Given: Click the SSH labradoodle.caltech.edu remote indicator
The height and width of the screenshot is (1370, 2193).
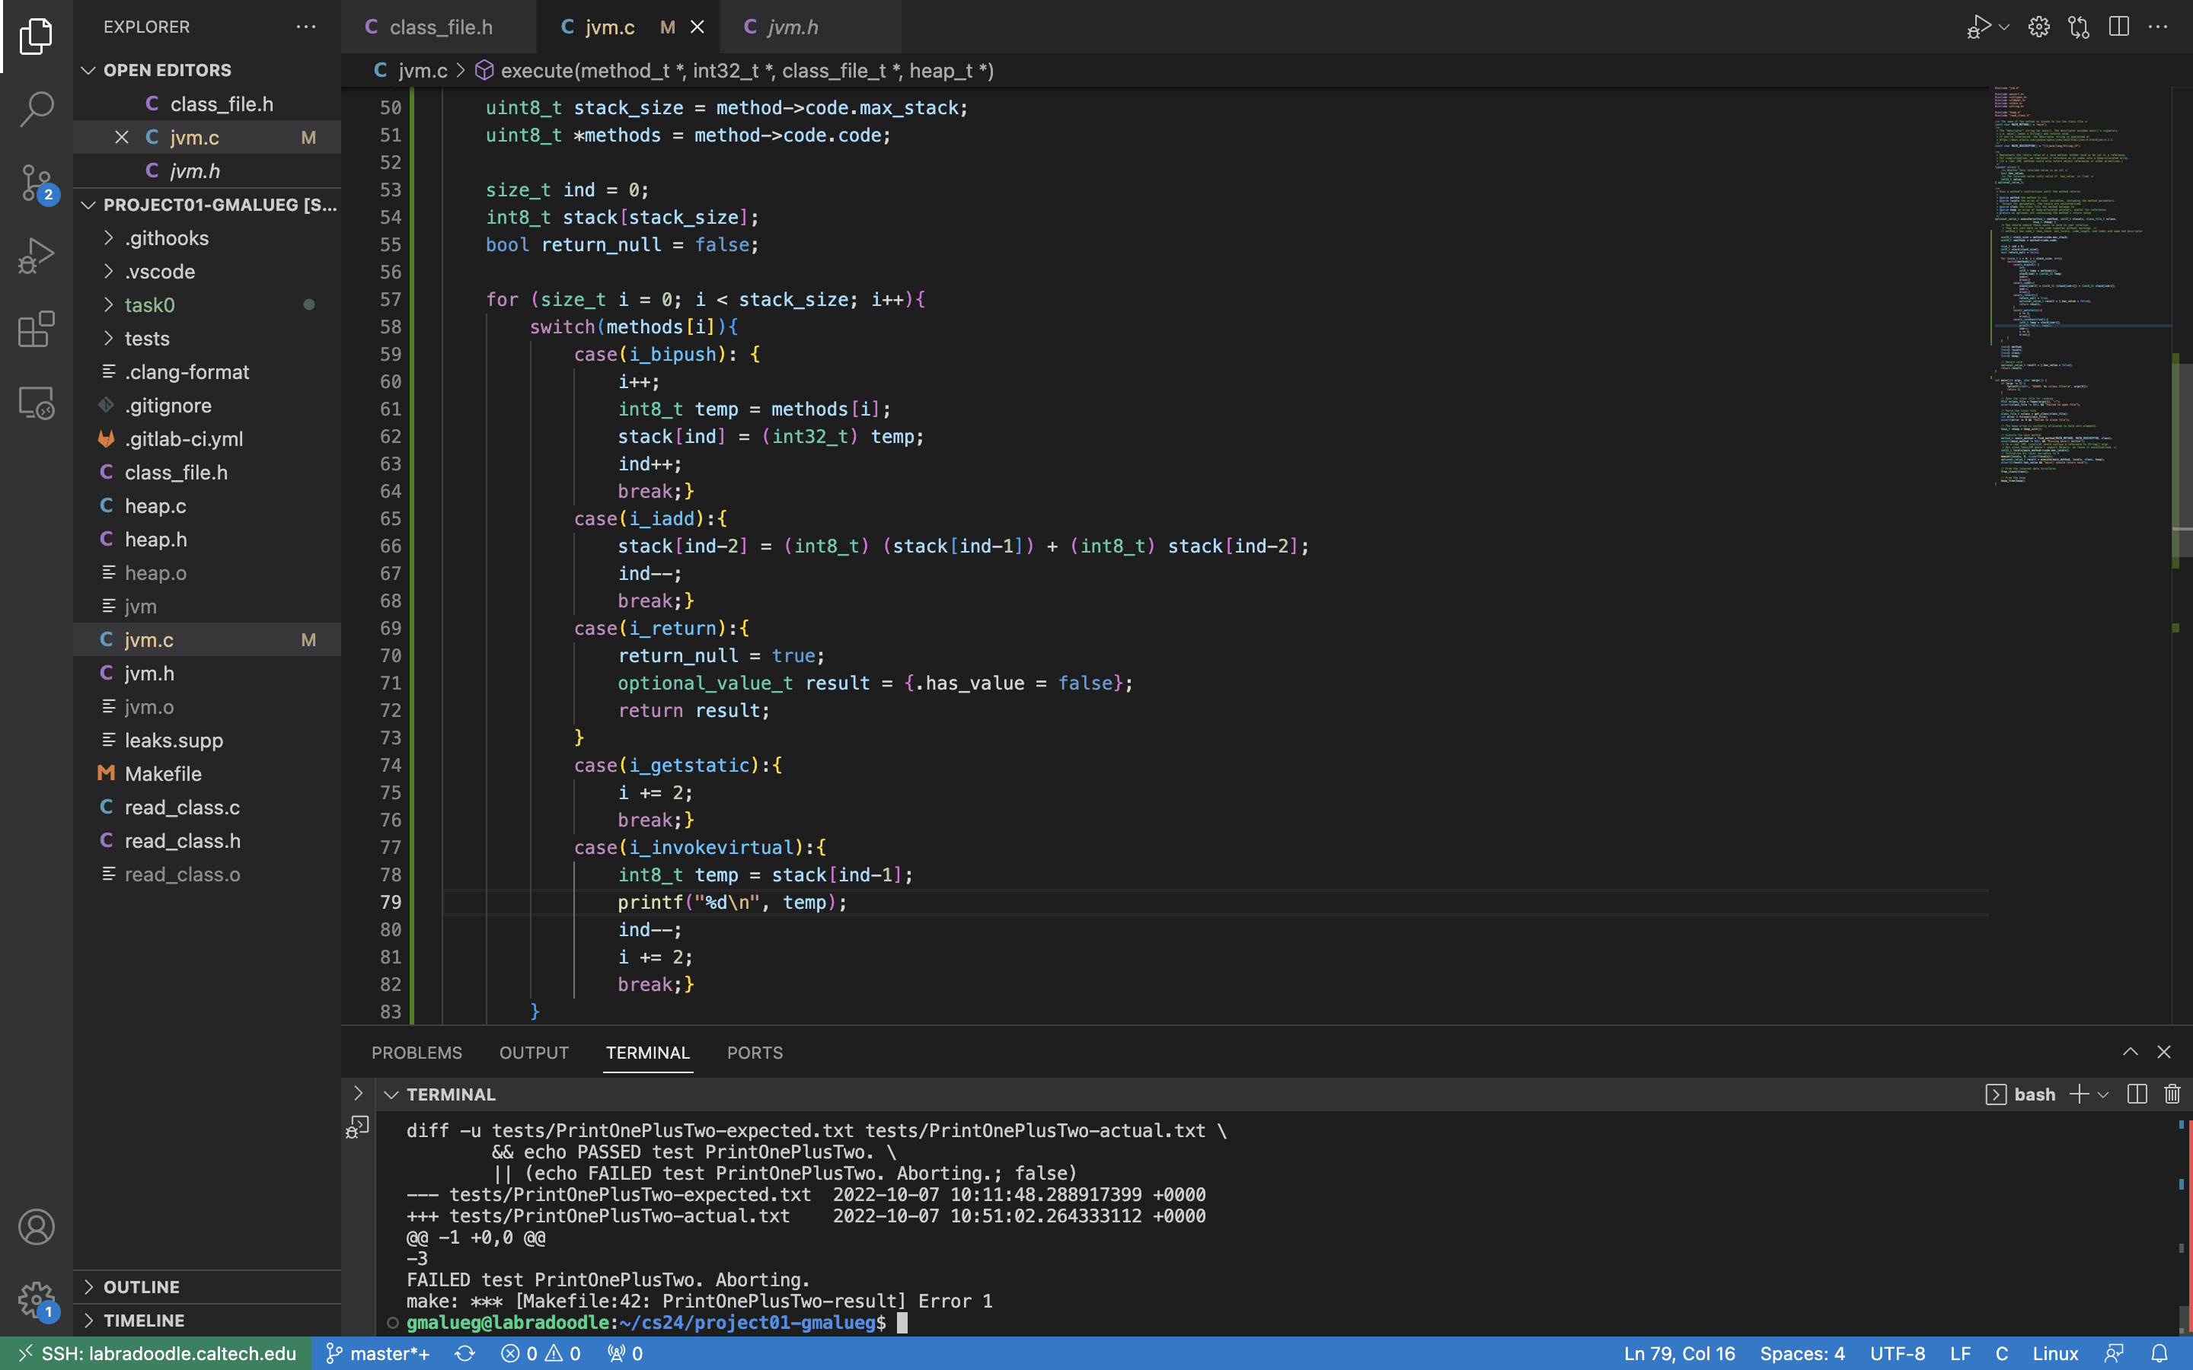Looking at the screenshot, I should coord(156,1354).
